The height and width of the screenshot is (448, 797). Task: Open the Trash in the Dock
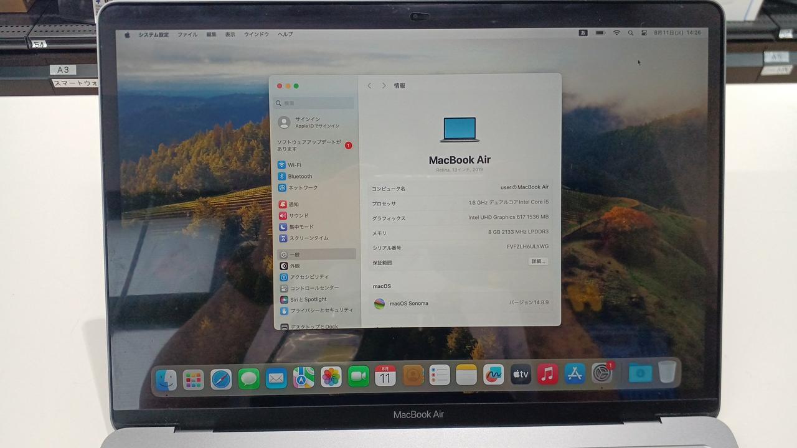[667, 371]
